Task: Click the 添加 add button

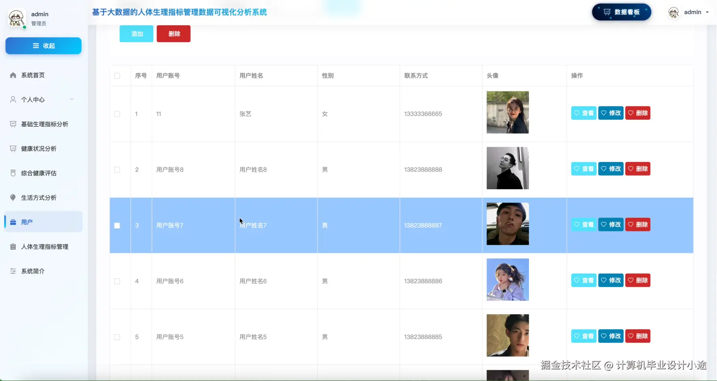Action: coord(136,34)
